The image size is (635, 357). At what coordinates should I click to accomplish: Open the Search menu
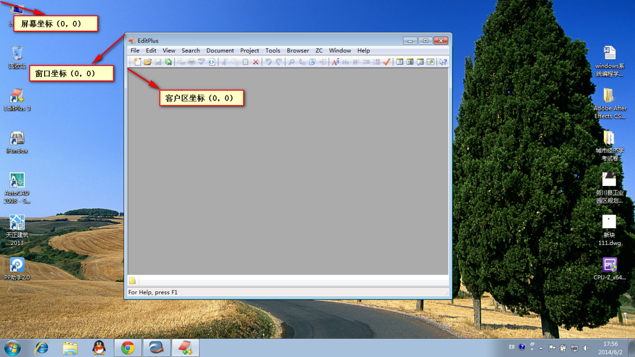(x=190, y=51)
